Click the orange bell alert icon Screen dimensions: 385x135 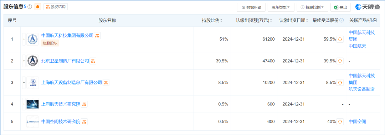(37, 7)
